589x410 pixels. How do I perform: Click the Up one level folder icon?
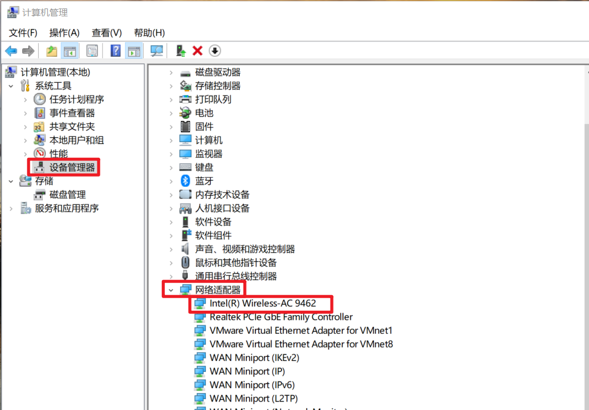tap(51, 51)
